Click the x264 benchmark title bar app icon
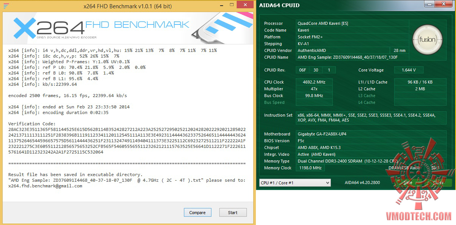The height and width of the screenshot is (225, 456). pyautogui.click(x=6, y=6)
